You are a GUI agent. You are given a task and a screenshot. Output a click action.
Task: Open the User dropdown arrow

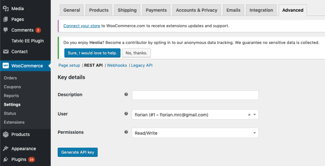tap(255, 115)
